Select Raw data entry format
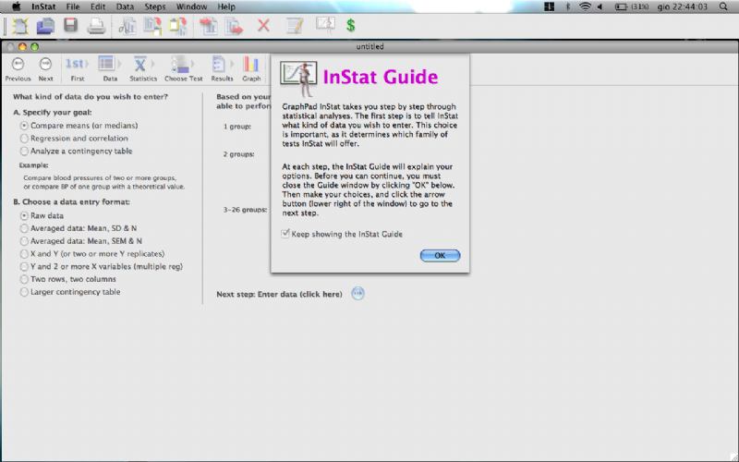 click(x=24, y=215)
